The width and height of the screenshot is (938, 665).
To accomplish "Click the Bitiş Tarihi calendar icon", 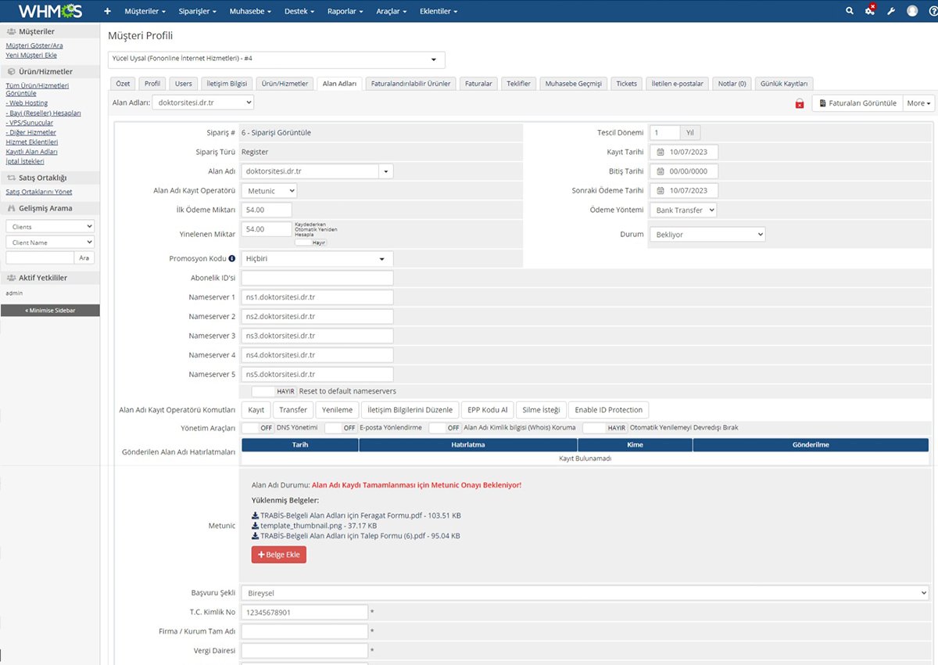I will [660, 171].
